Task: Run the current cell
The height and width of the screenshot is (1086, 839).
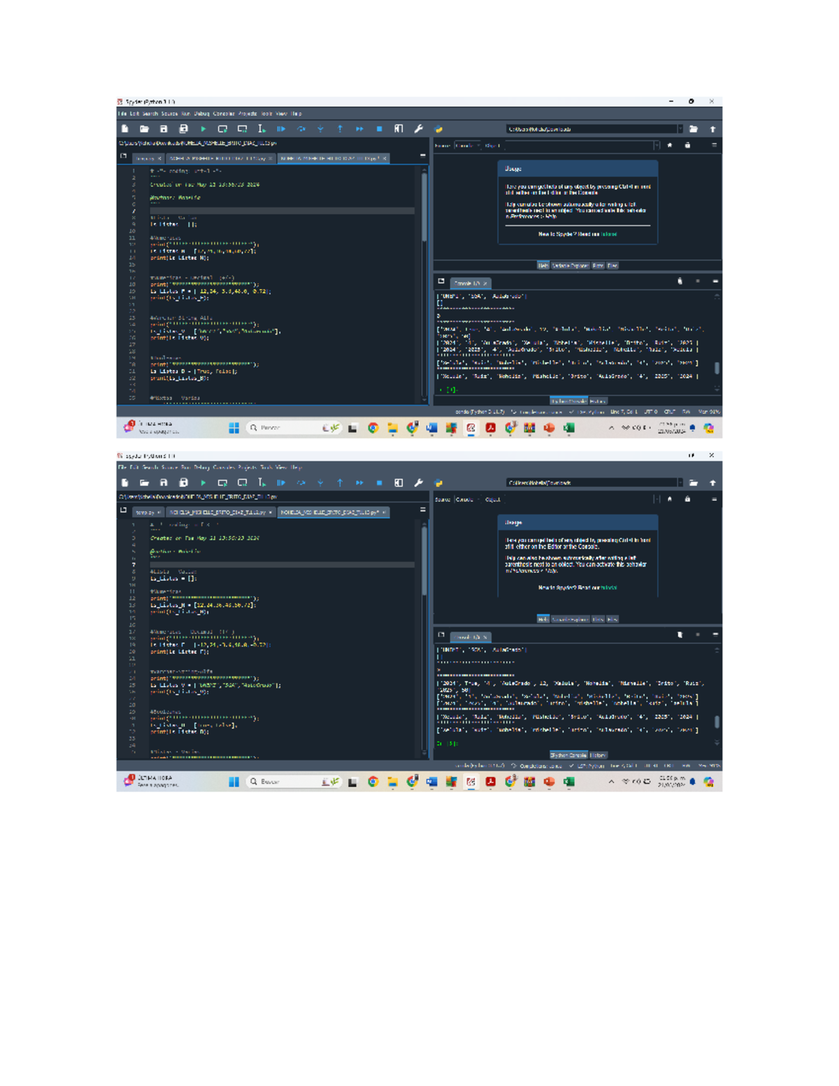Action: click(x=222, y=128)
